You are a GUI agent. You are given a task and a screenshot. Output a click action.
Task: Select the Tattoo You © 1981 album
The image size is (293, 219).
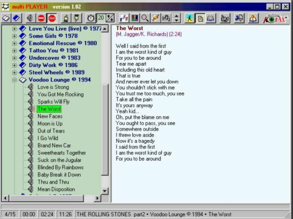coord(54,50)
